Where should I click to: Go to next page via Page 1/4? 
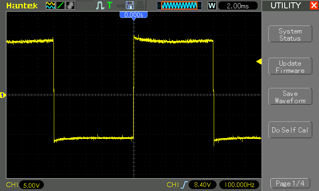[290, 183]
